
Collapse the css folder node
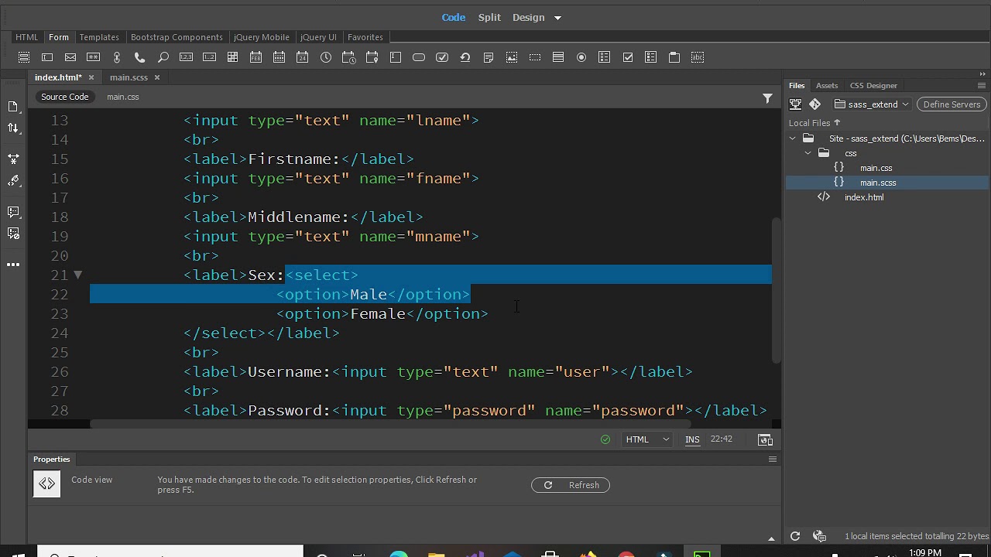click(808, 153)
